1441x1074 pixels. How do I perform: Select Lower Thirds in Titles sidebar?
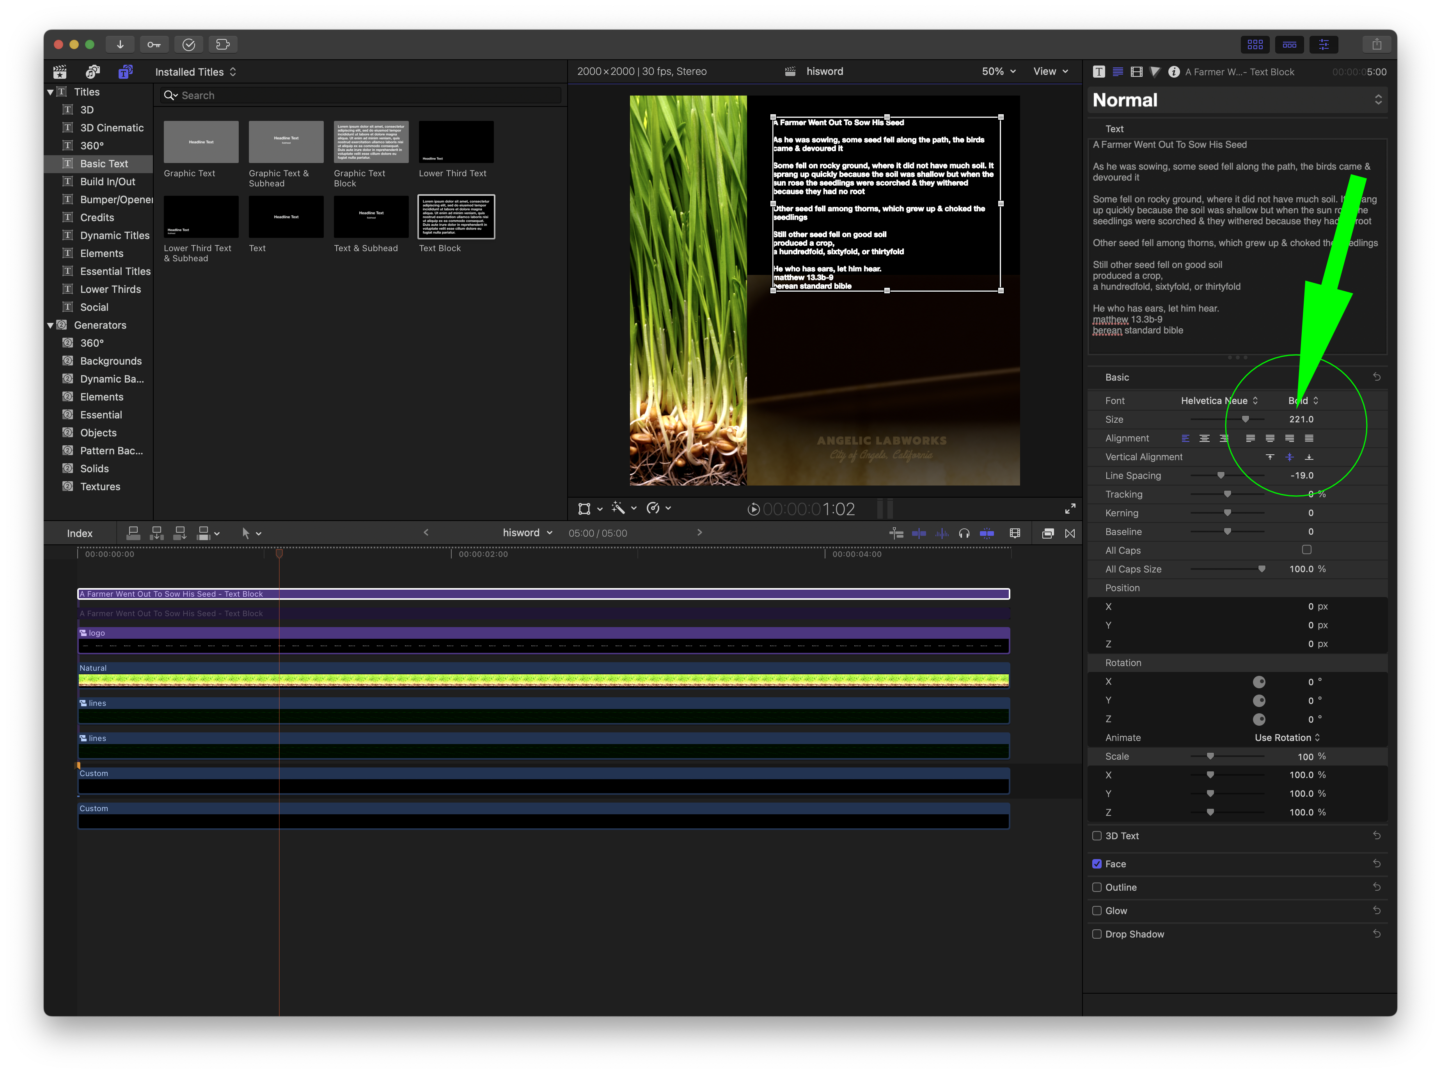(x=110, y=289)
